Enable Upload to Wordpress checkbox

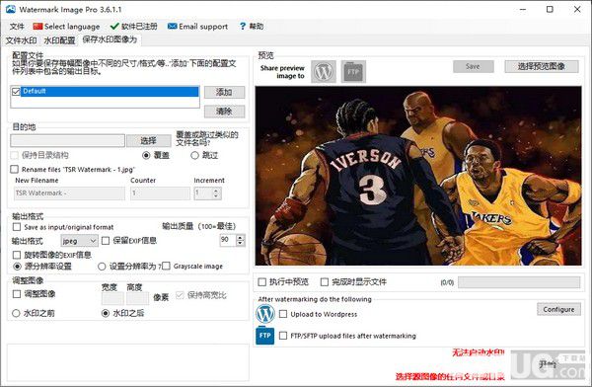coord(283,314)
